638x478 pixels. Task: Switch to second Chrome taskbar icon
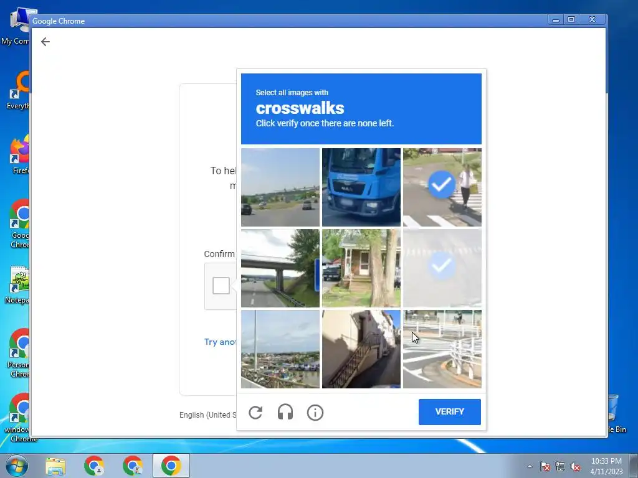133,466
